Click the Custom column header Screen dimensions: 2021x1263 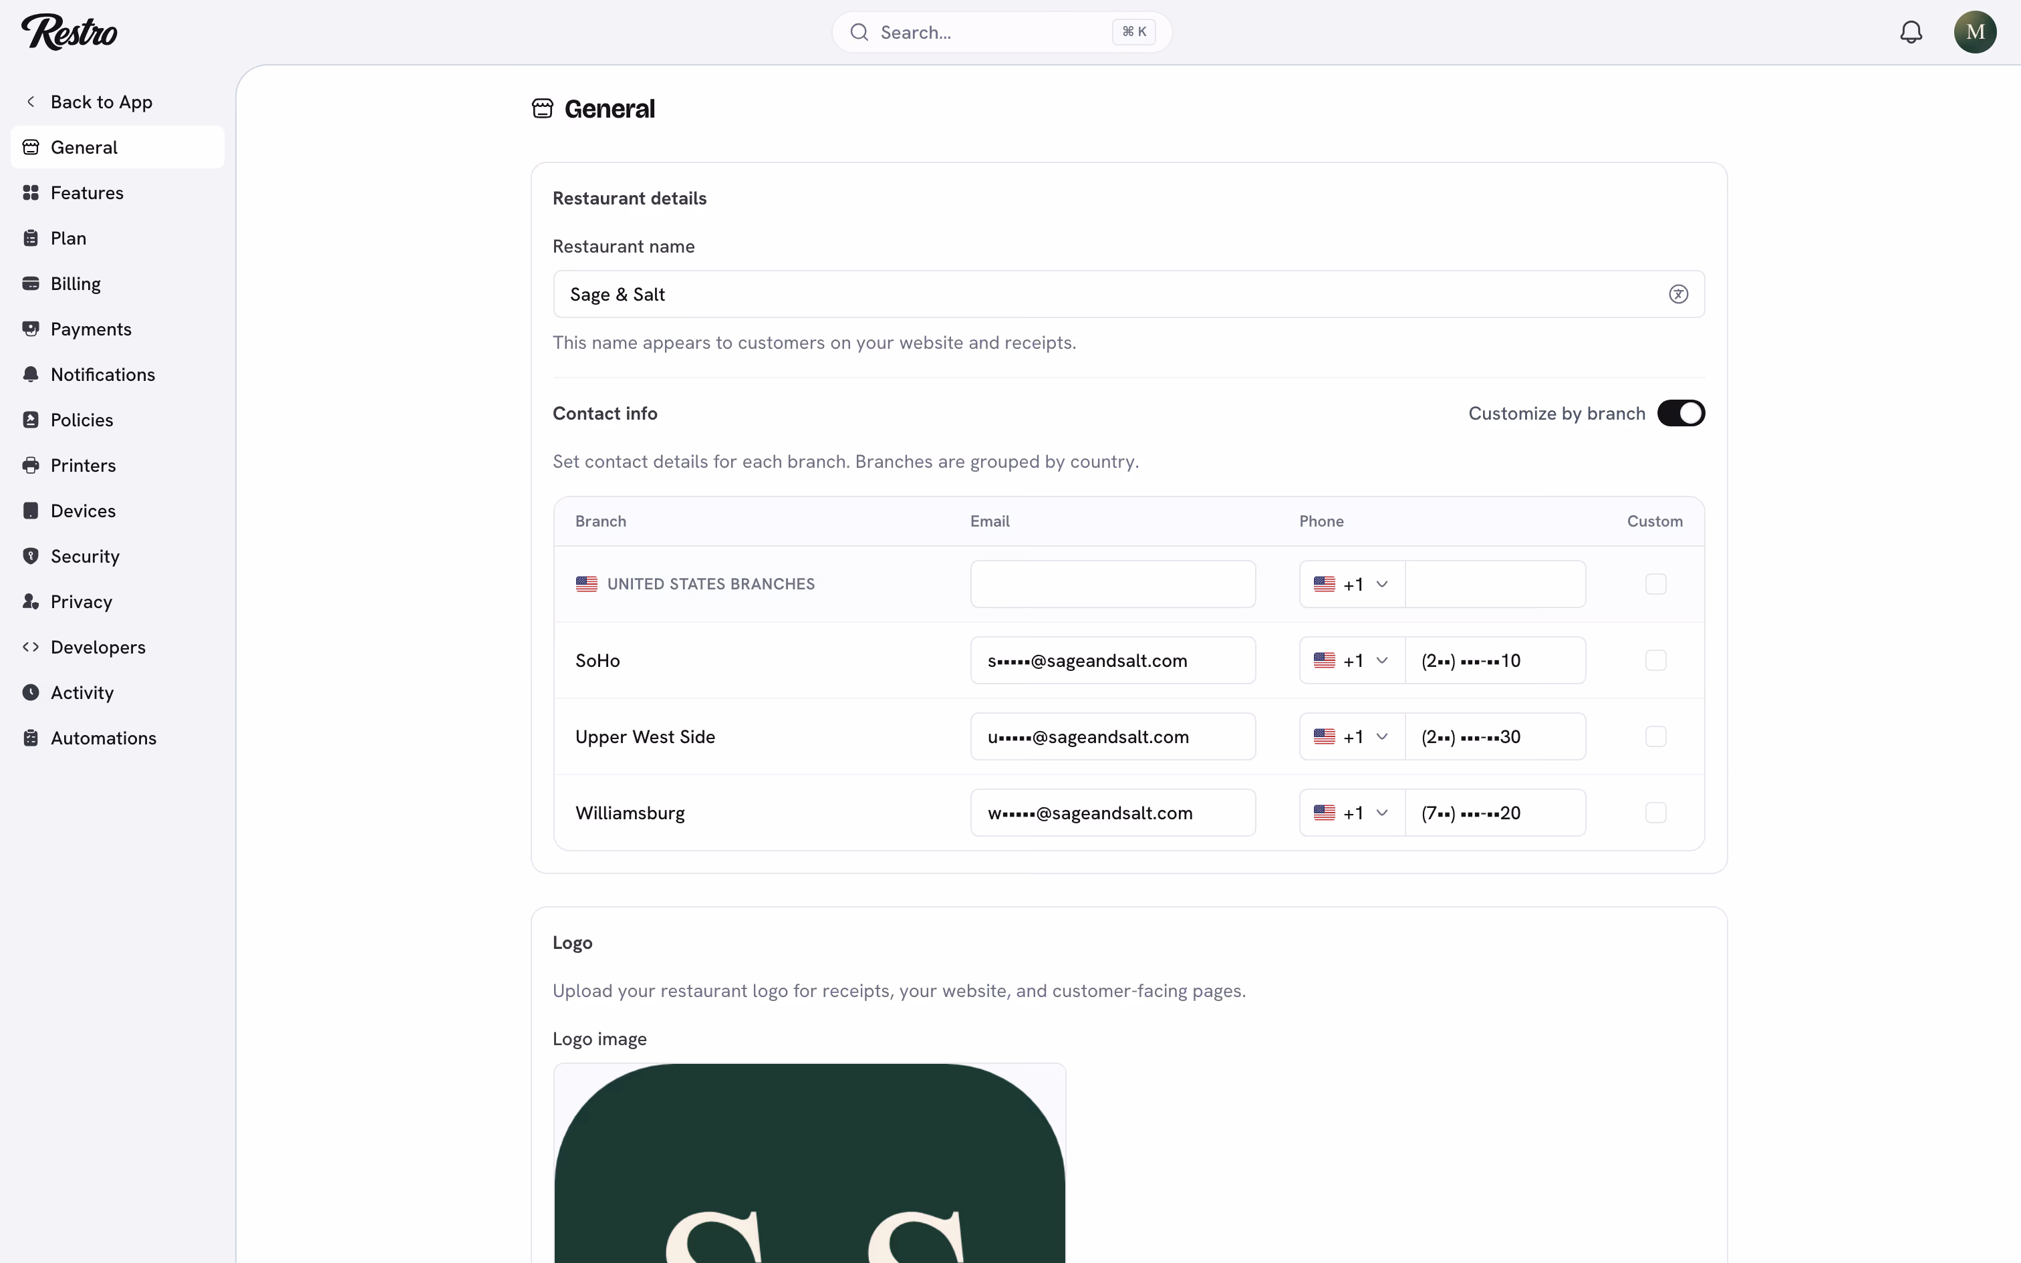click(x=1654, y=521)
